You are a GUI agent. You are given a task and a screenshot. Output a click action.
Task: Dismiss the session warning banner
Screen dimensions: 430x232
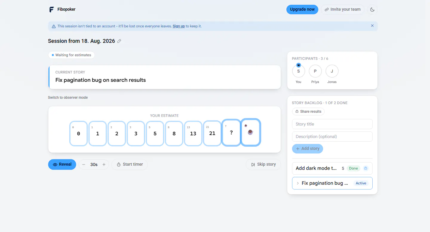click(372, 26)
